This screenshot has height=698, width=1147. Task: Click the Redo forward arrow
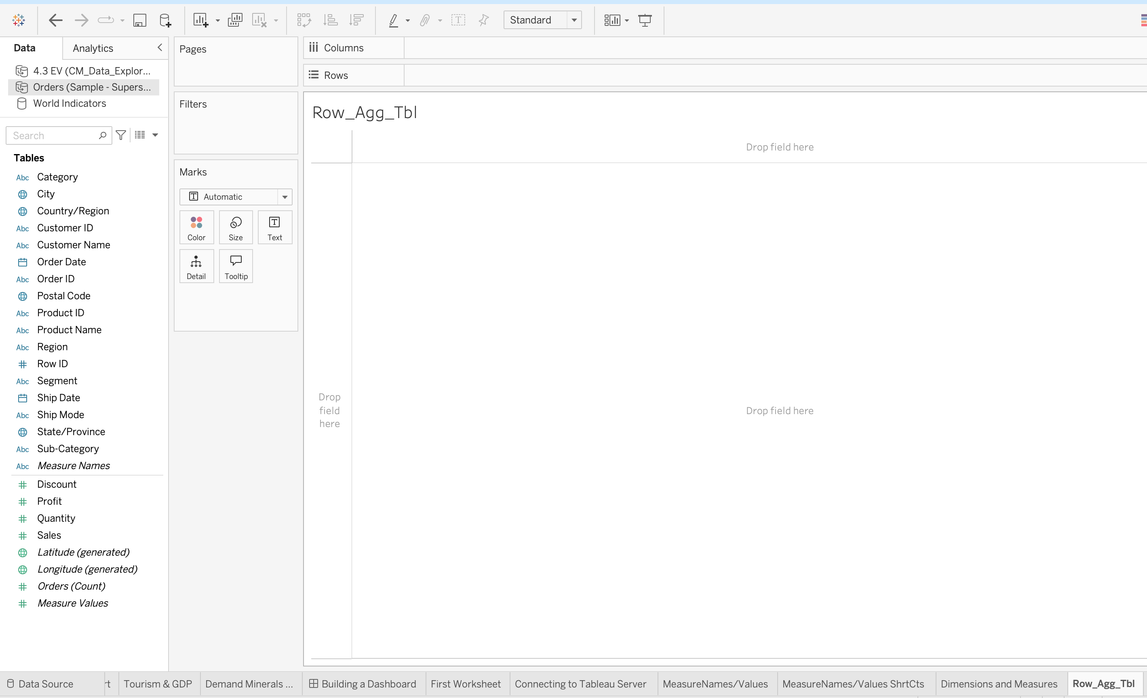click(x=81, y=20)
